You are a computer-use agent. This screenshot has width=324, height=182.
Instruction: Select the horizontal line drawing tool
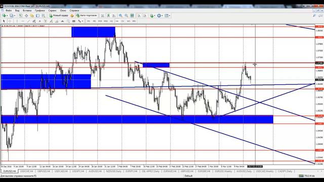coord(23,21)
